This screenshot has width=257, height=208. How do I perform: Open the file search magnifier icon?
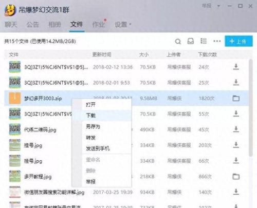click(x=178, y=41)
